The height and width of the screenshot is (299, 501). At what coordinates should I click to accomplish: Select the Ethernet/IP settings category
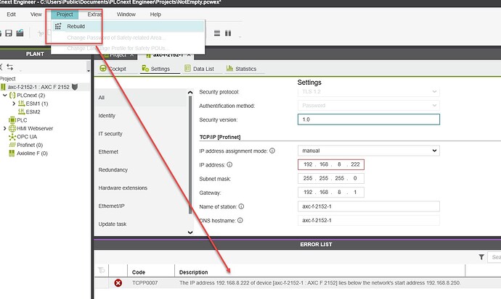pos(111,206)
